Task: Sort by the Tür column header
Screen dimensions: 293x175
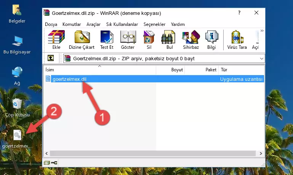Action: tap(241, 70)
